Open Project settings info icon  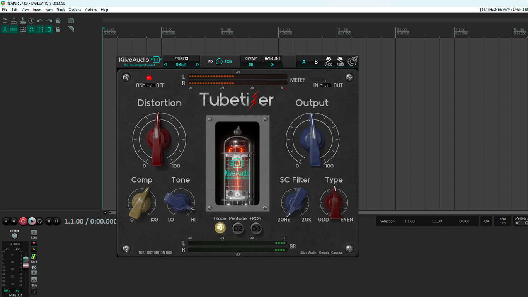(x=31, y=20)
